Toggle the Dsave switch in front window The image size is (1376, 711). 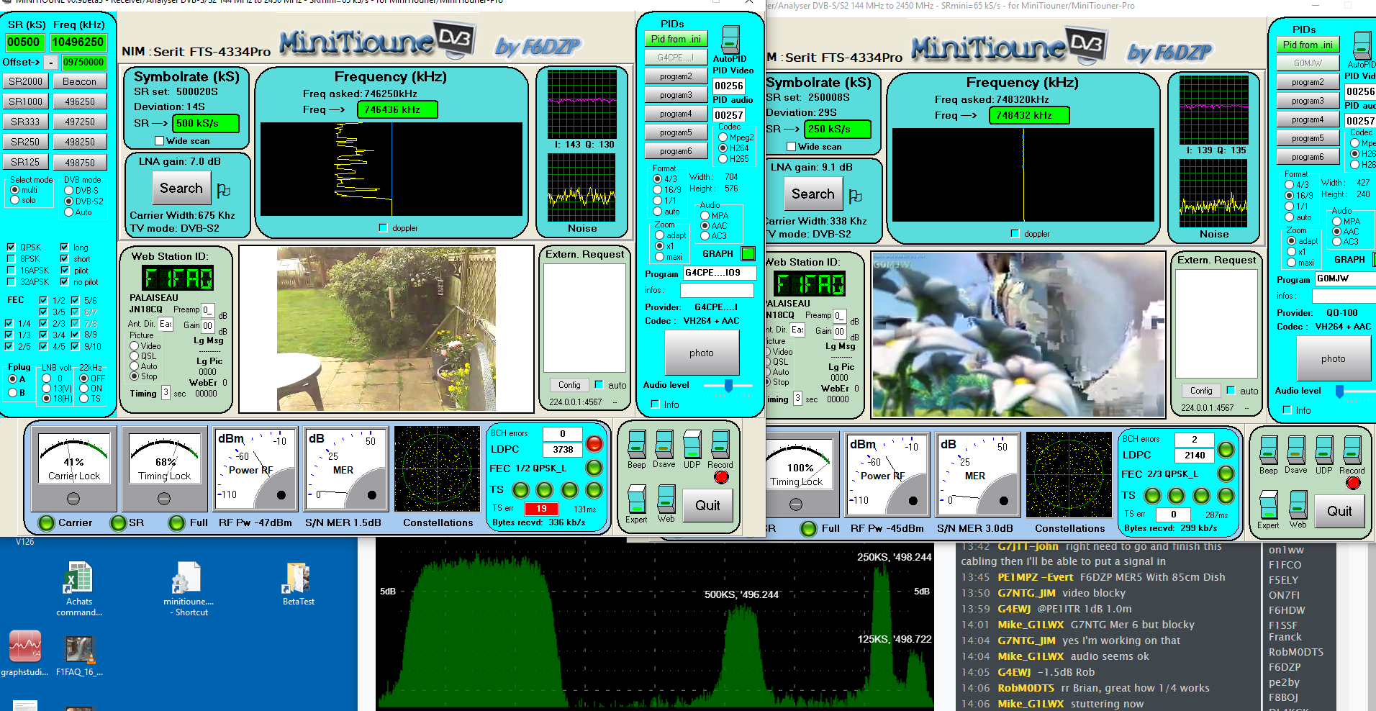[664, 444]
